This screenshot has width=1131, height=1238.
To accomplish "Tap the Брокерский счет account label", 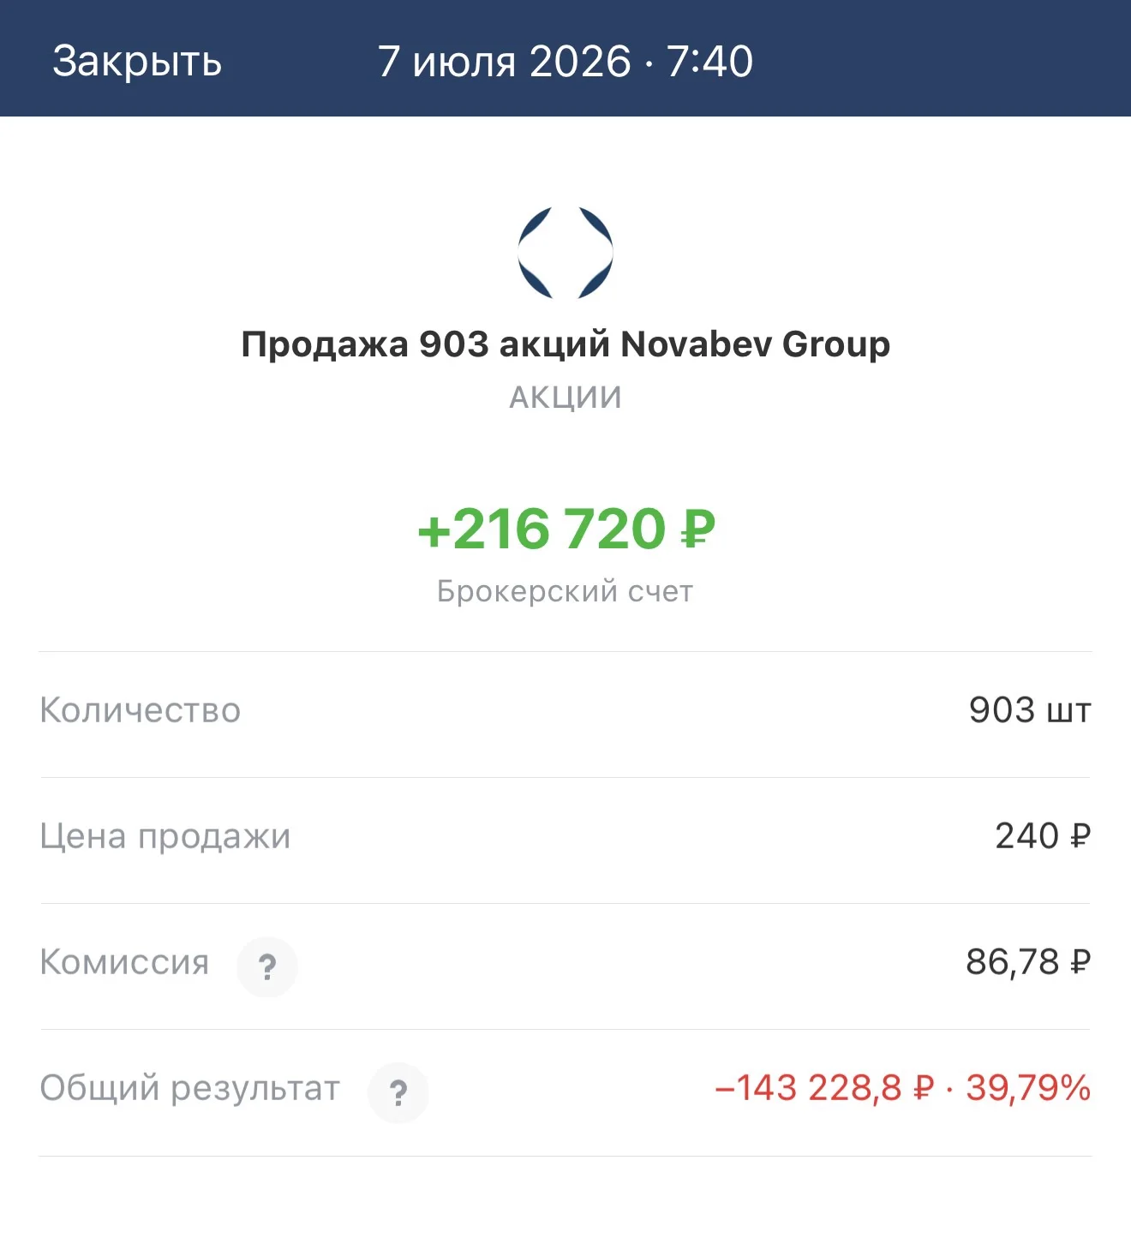I will [565, 591].
